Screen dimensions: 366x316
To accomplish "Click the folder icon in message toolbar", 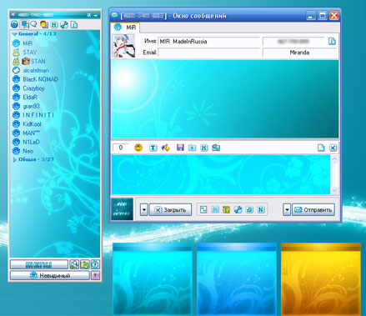I will click(x=192, y=148).
